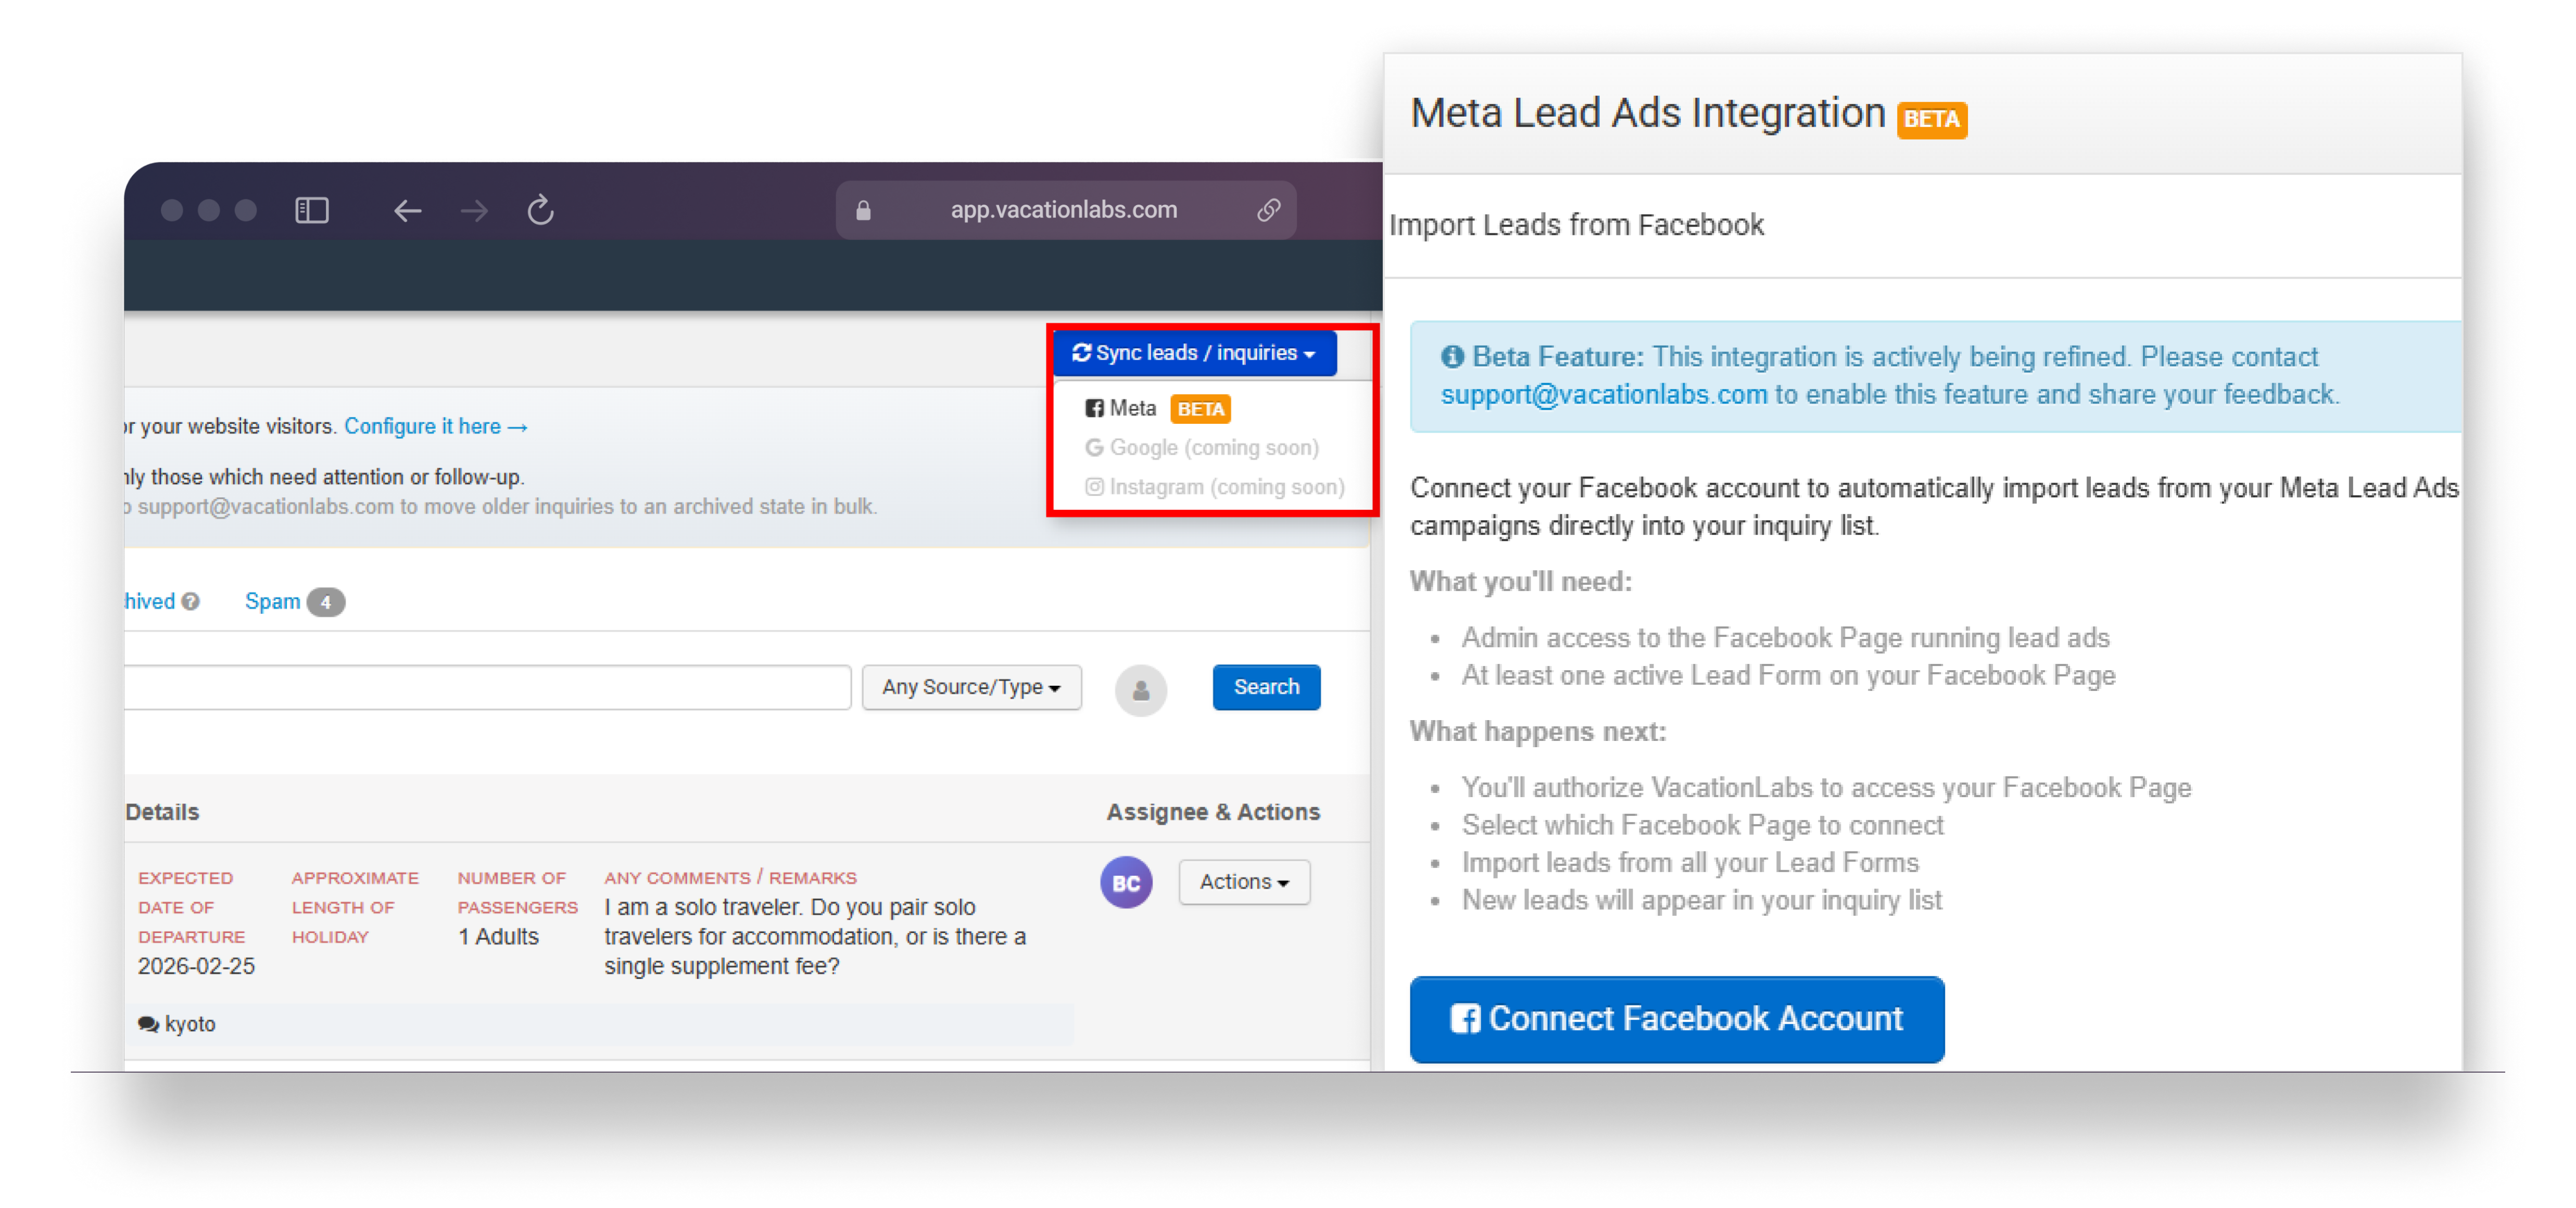Click the BC assignee avatar

[1126, 883]
